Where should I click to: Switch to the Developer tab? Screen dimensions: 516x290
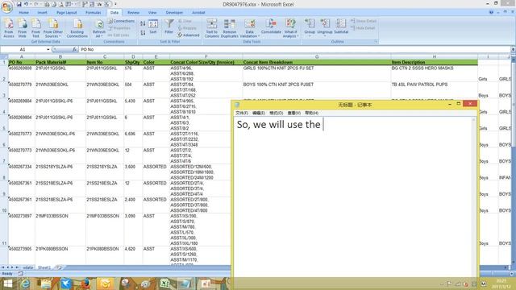[174, 13]
